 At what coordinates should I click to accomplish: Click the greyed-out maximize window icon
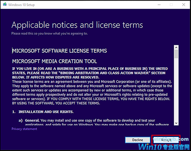[x=171, y=5]
